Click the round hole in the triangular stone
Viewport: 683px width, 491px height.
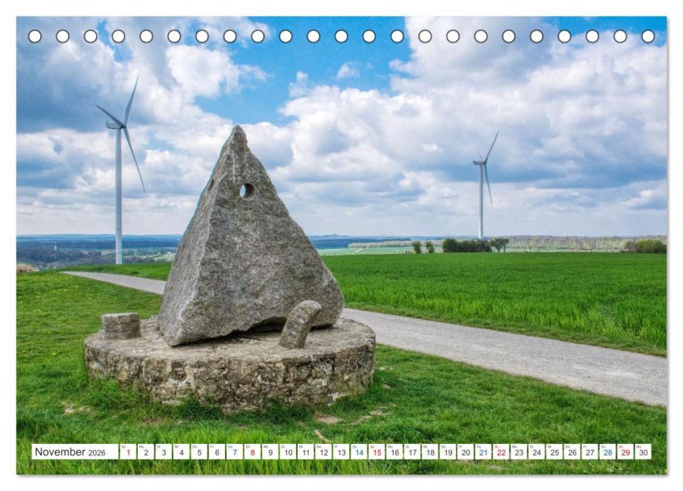pyautogui.click(x=246, y=190)
